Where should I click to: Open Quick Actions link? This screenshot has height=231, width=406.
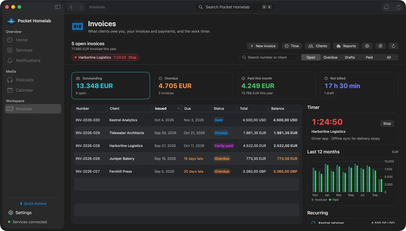coord(33,204)
